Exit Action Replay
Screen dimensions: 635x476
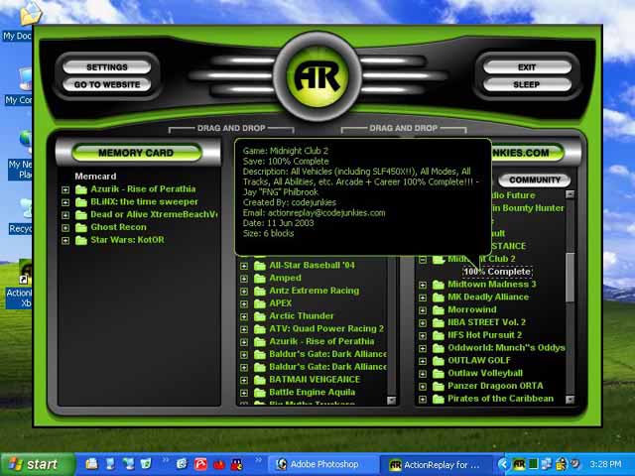coord(527,67)
